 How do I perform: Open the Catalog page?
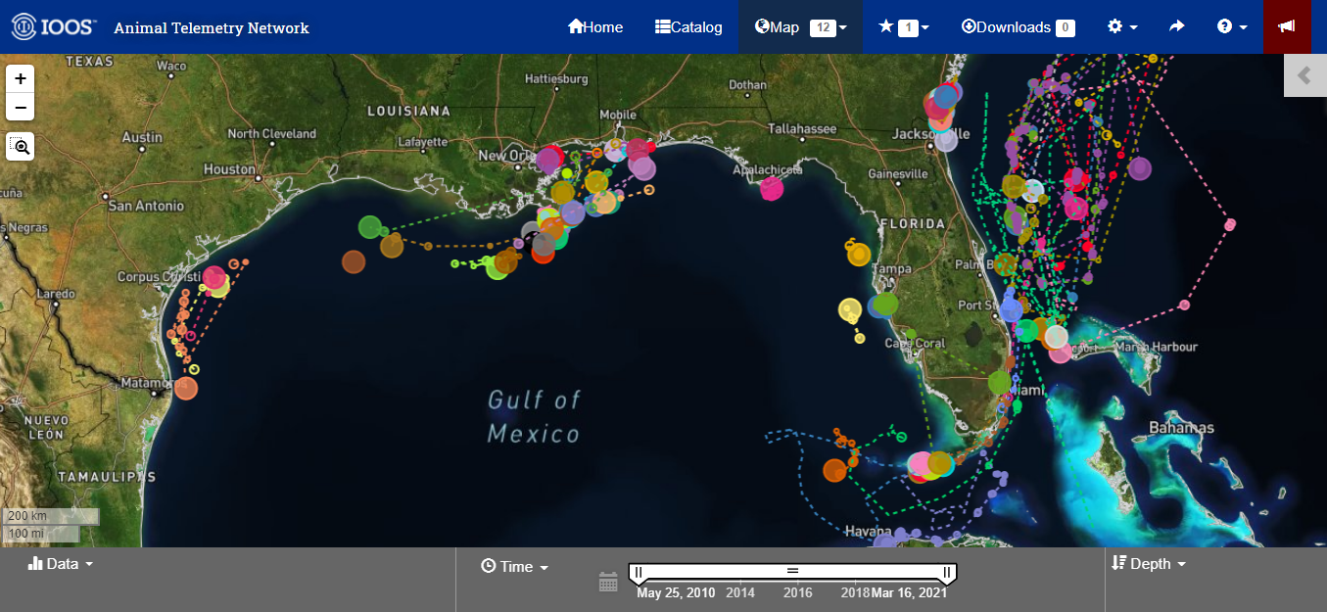(x=688, y=26)
